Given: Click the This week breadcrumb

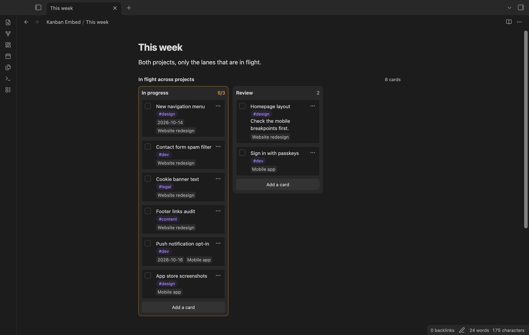Looking at the screenshot, I should point(97,22).
